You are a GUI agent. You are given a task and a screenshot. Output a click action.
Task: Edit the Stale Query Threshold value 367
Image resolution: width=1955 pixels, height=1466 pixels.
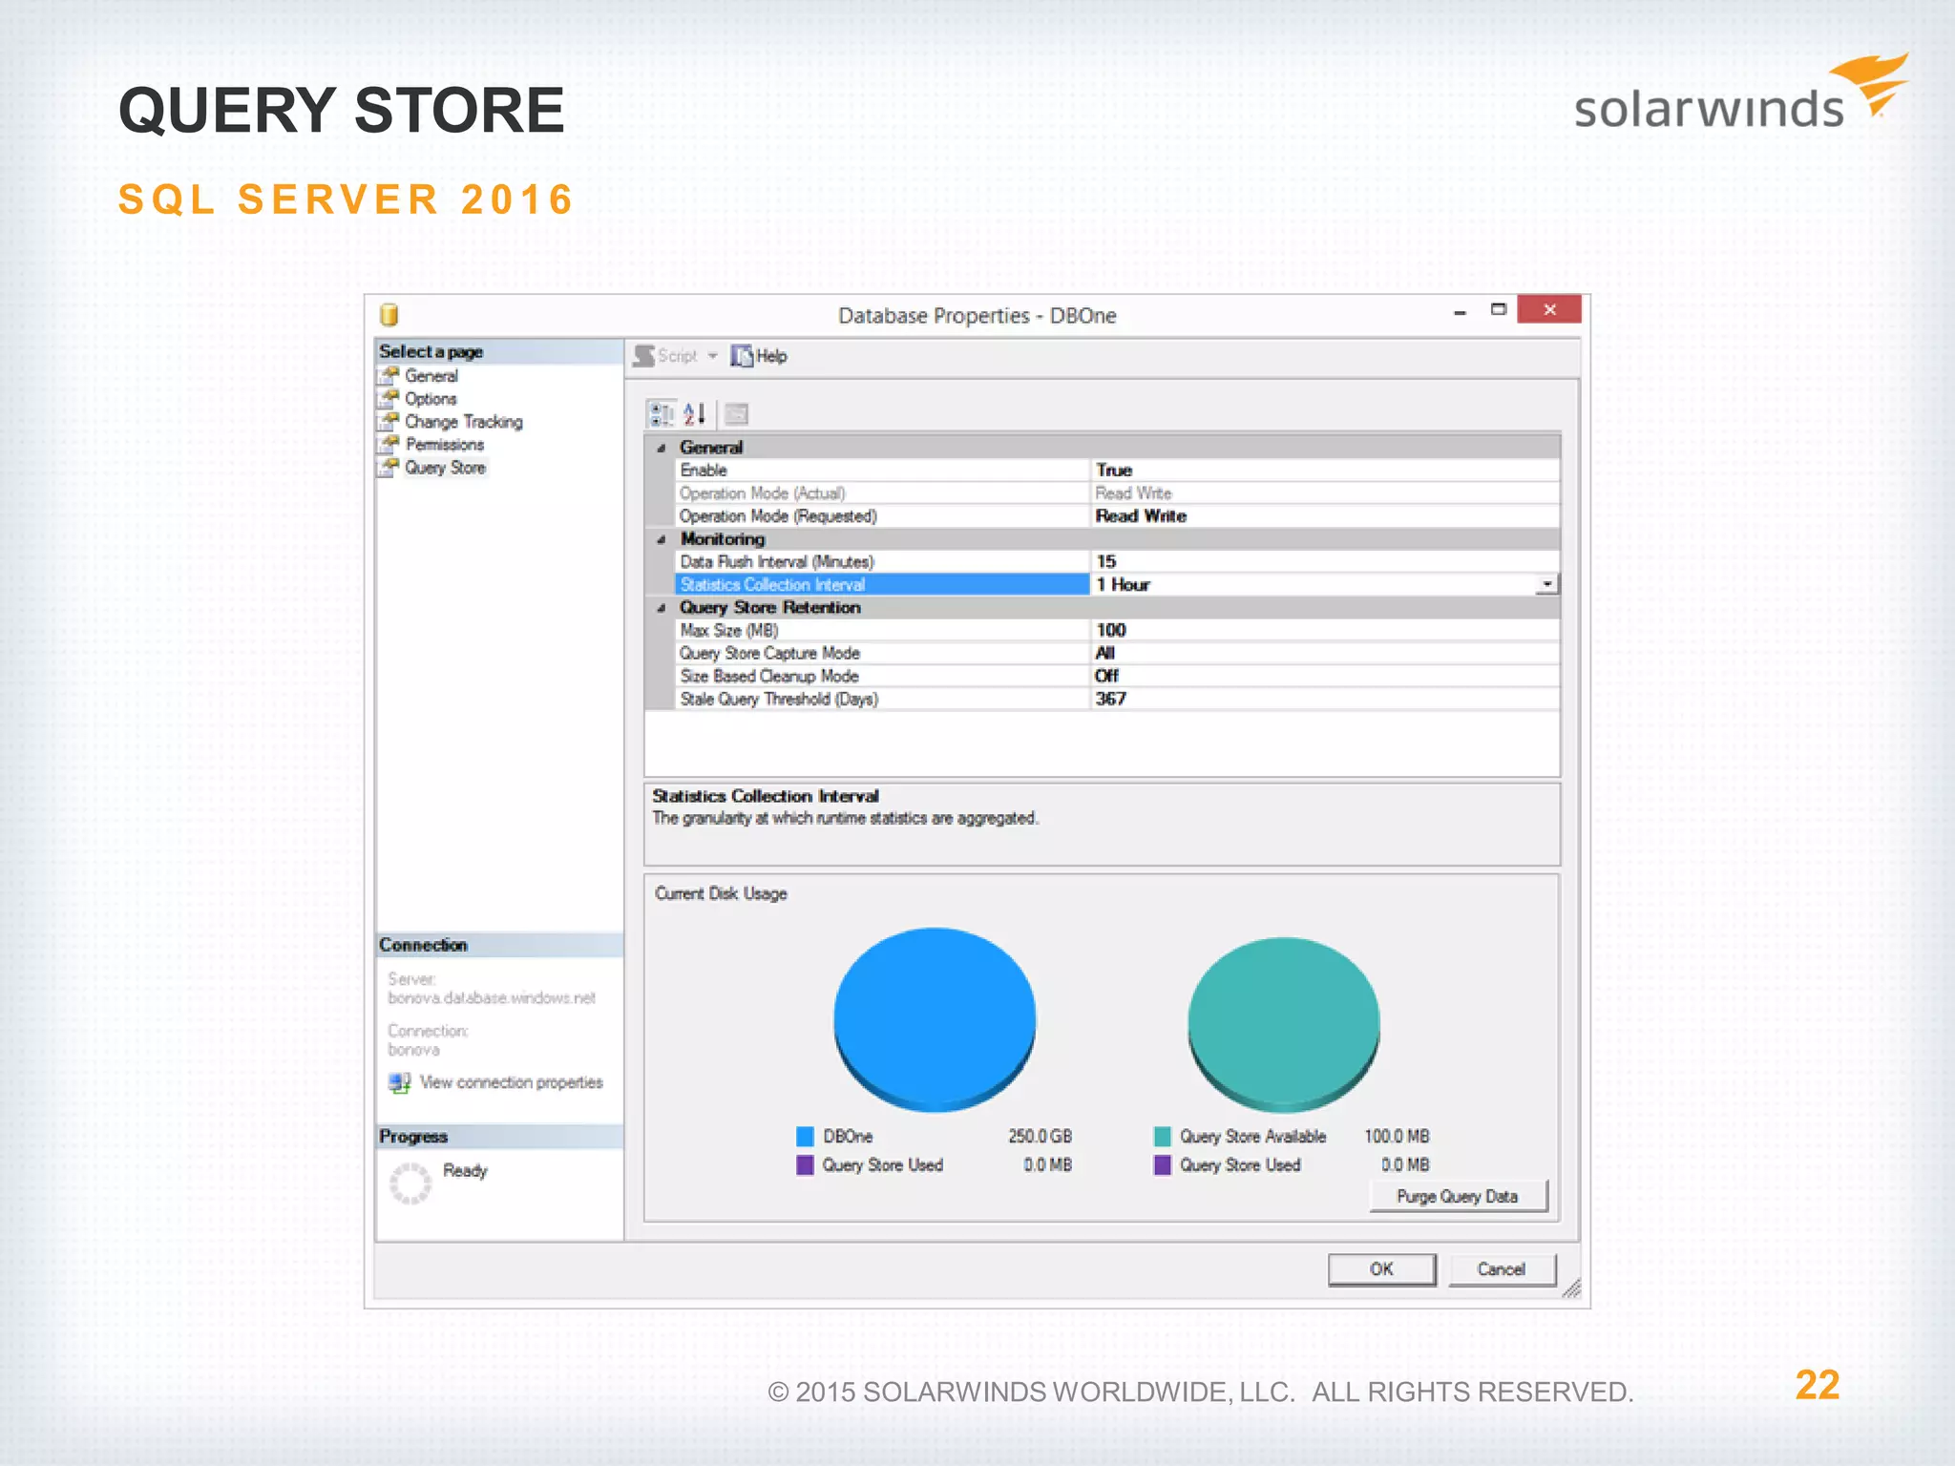1111,700
